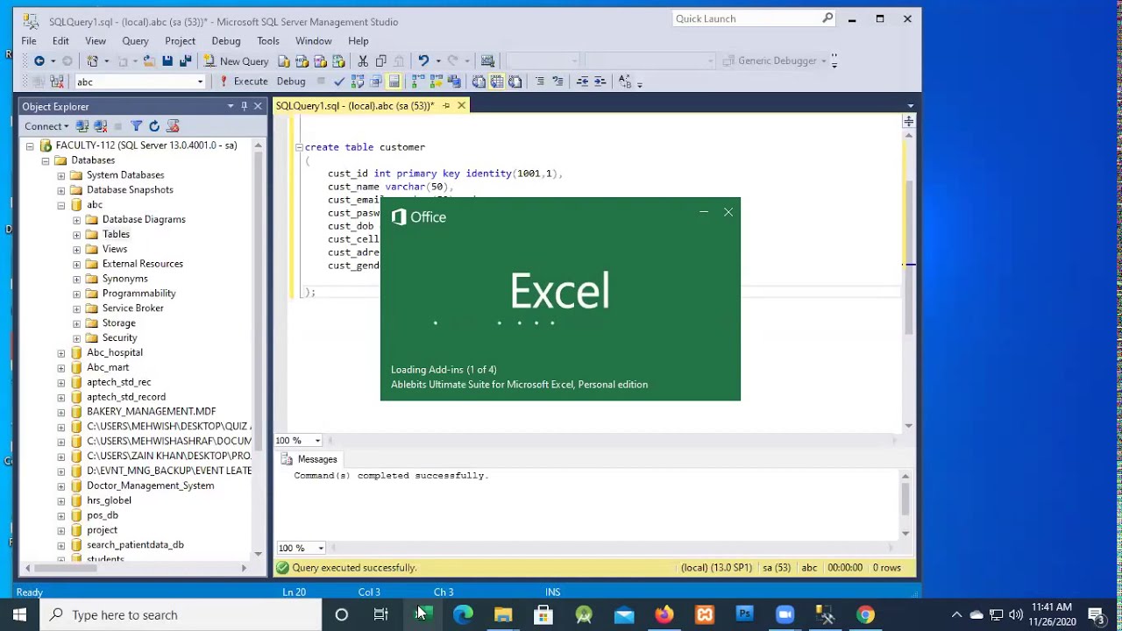Viewport: 1122px width, 631px height.
Task: Toggle Include Live Query Statistics
Action: 436,82
